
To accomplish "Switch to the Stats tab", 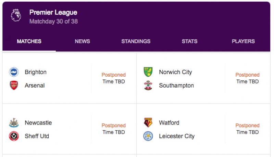I will pyautogui.click(x=189, y=41).
